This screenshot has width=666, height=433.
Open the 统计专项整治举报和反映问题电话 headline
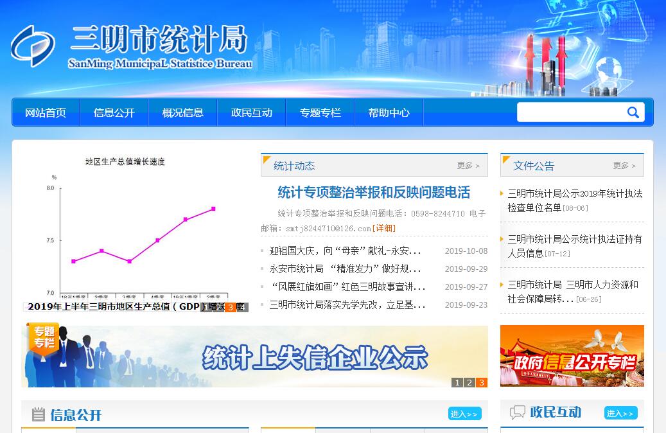[374, 193]
